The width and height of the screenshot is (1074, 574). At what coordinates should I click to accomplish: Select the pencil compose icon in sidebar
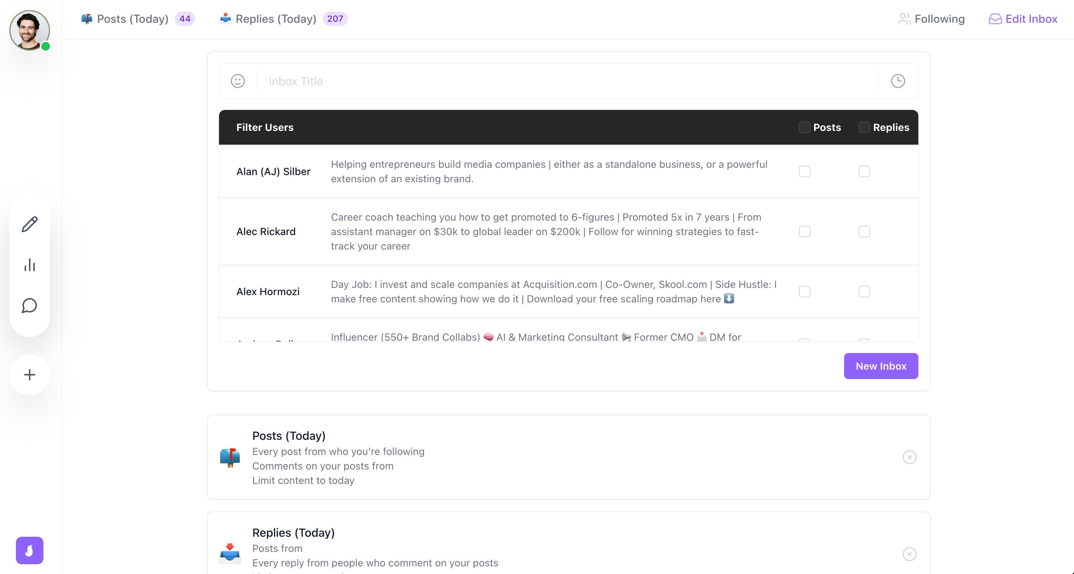(29, 225)
